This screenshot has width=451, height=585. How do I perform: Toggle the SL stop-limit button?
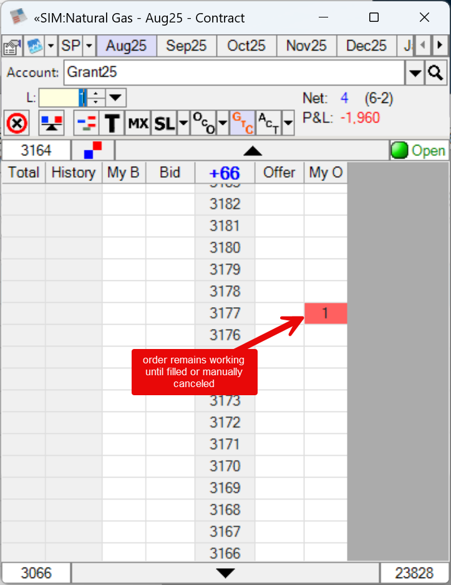click(x=164, y=124)
